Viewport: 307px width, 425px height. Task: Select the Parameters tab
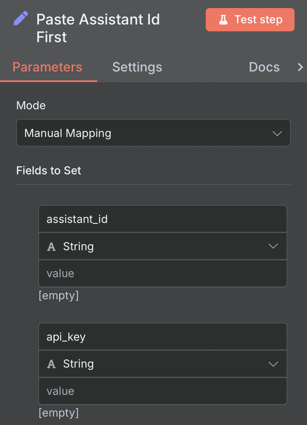coord(47,67)
